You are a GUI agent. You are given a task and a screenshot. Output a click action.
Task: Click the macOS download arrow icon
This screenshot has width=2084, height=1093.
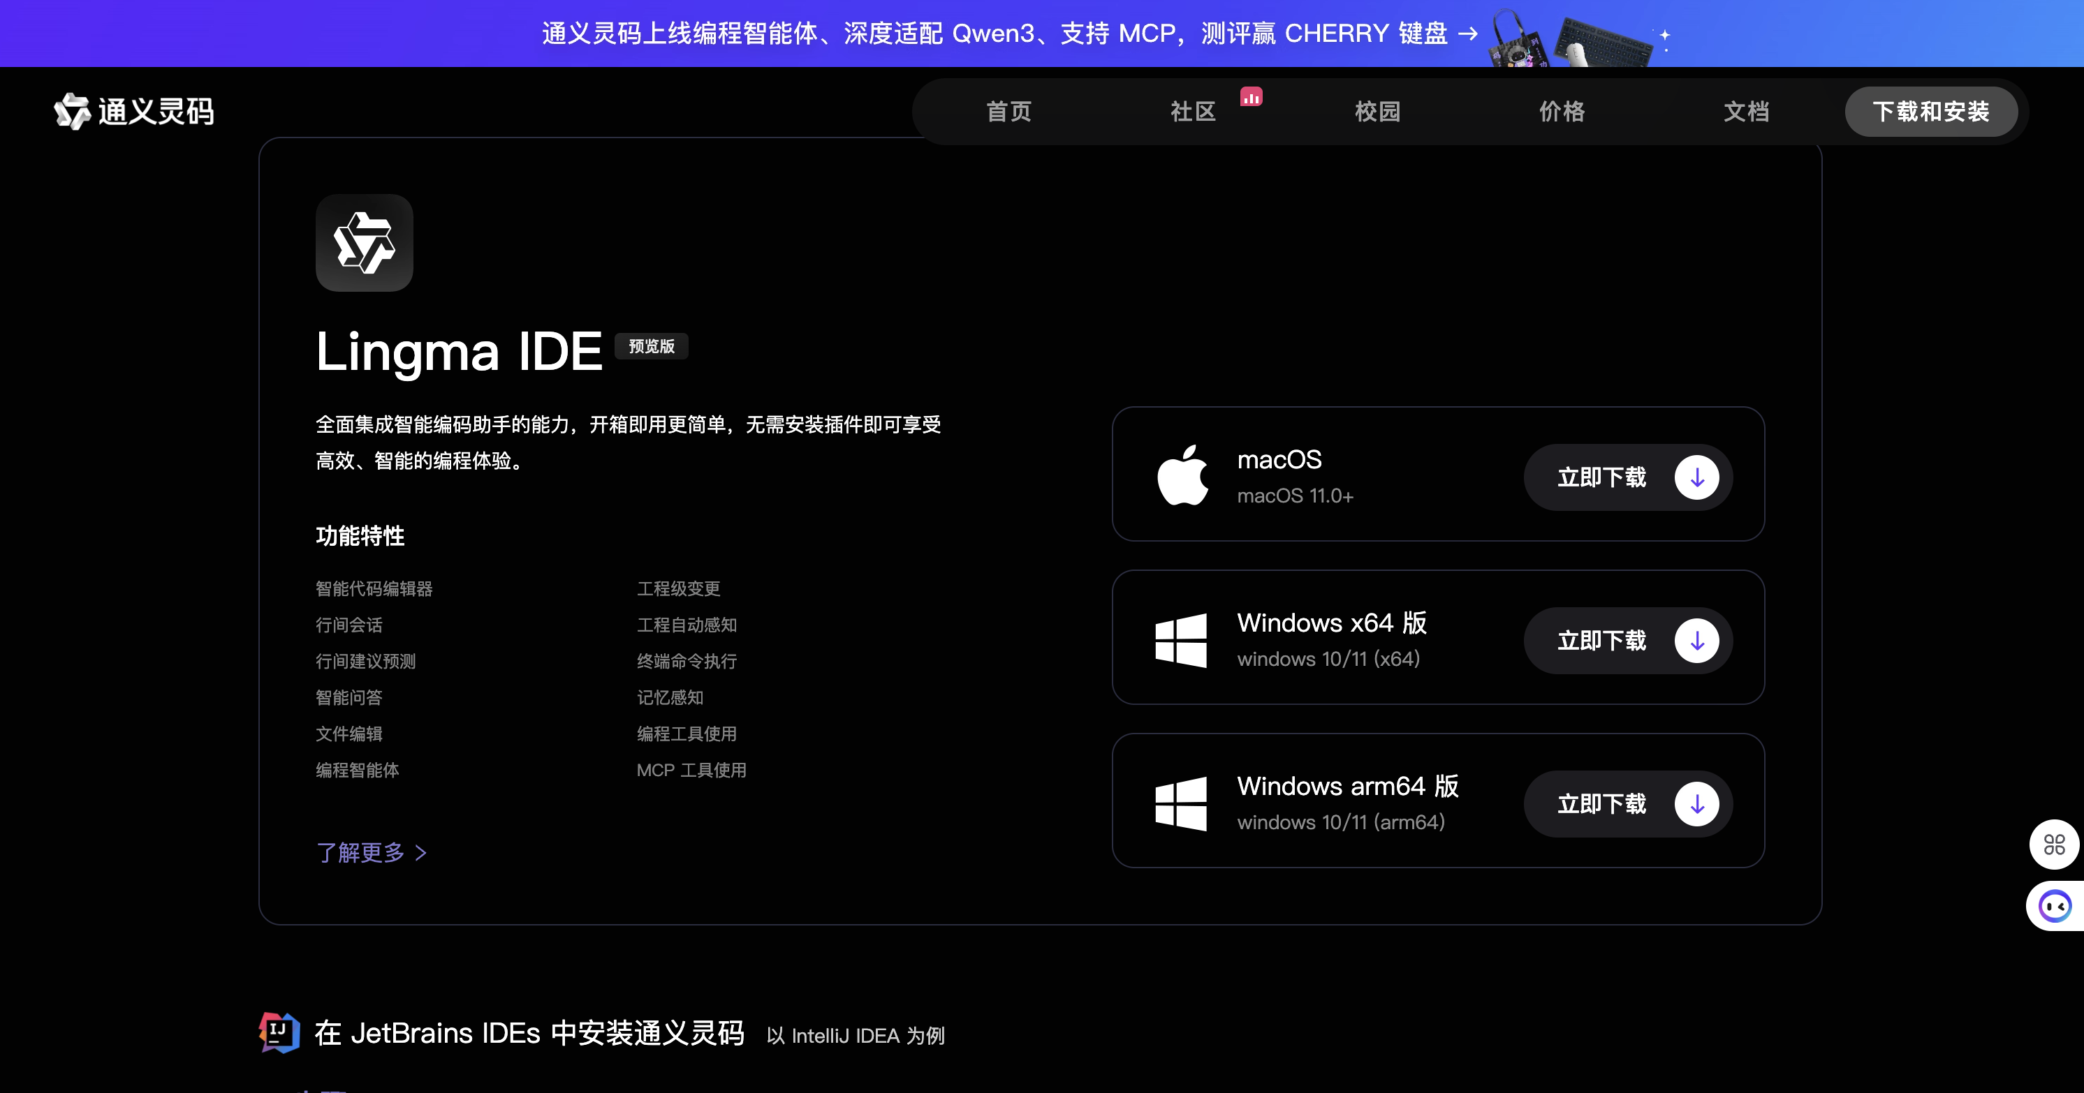[1696, 478]
